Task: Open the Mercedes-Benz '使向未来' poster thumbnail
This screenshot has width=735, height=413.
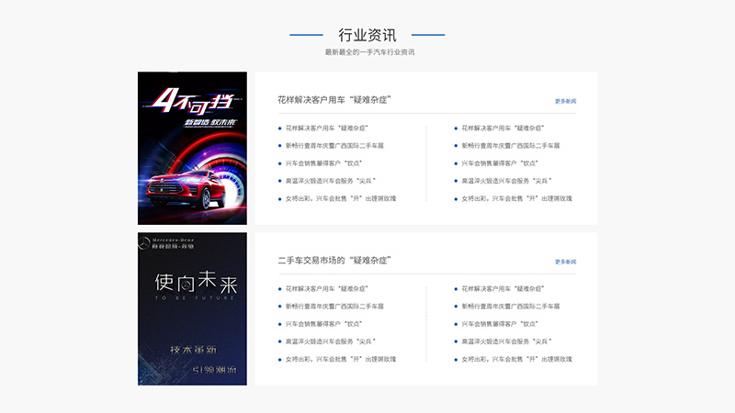Action: click(192, 309)
